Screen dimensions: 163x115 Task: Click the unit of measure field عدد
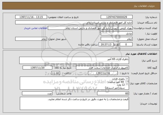coord(37,93)
